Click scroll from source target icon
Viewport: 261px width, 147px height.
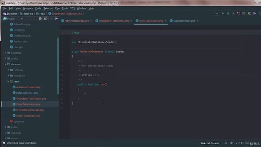pyautogui.click(x=40, y=19)
